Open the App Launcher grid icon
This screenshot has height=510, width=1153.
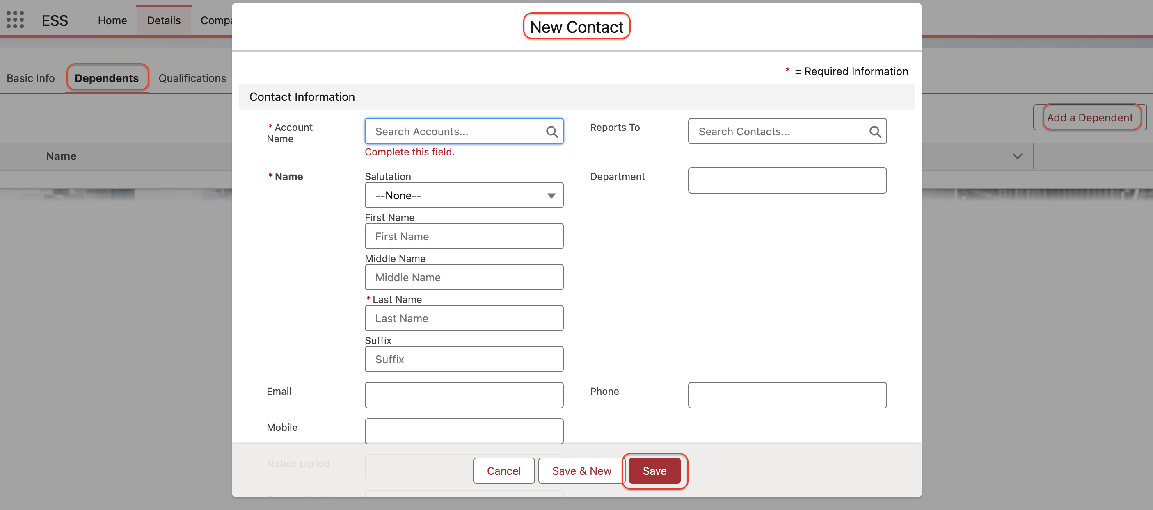coord(15,20)
